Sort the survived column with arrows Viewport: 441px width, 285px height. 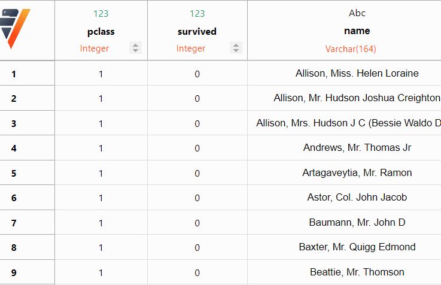coord(236,48)
